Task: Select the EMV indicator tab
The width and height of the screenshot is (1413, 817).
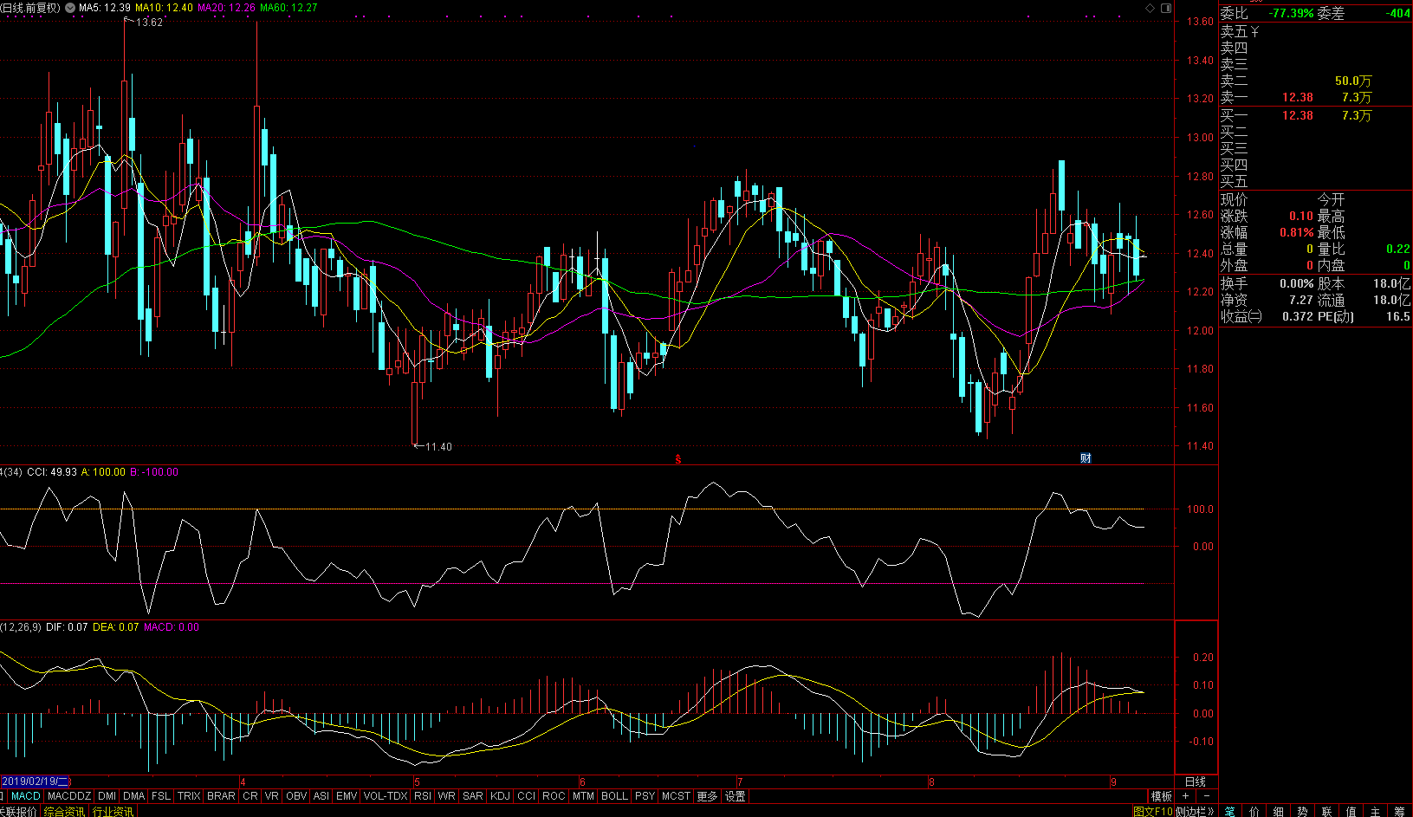Action: pos(347,796)
